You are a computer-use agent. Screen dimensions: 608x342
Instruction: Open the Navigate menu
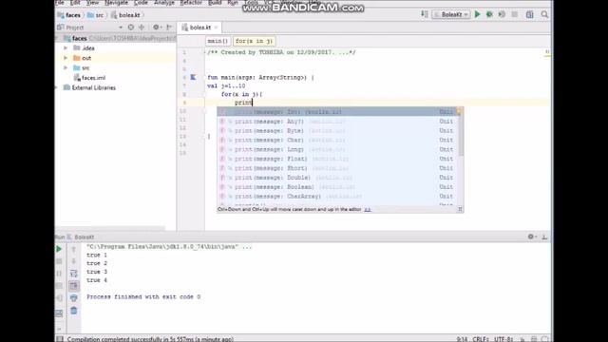pos(116,2)
